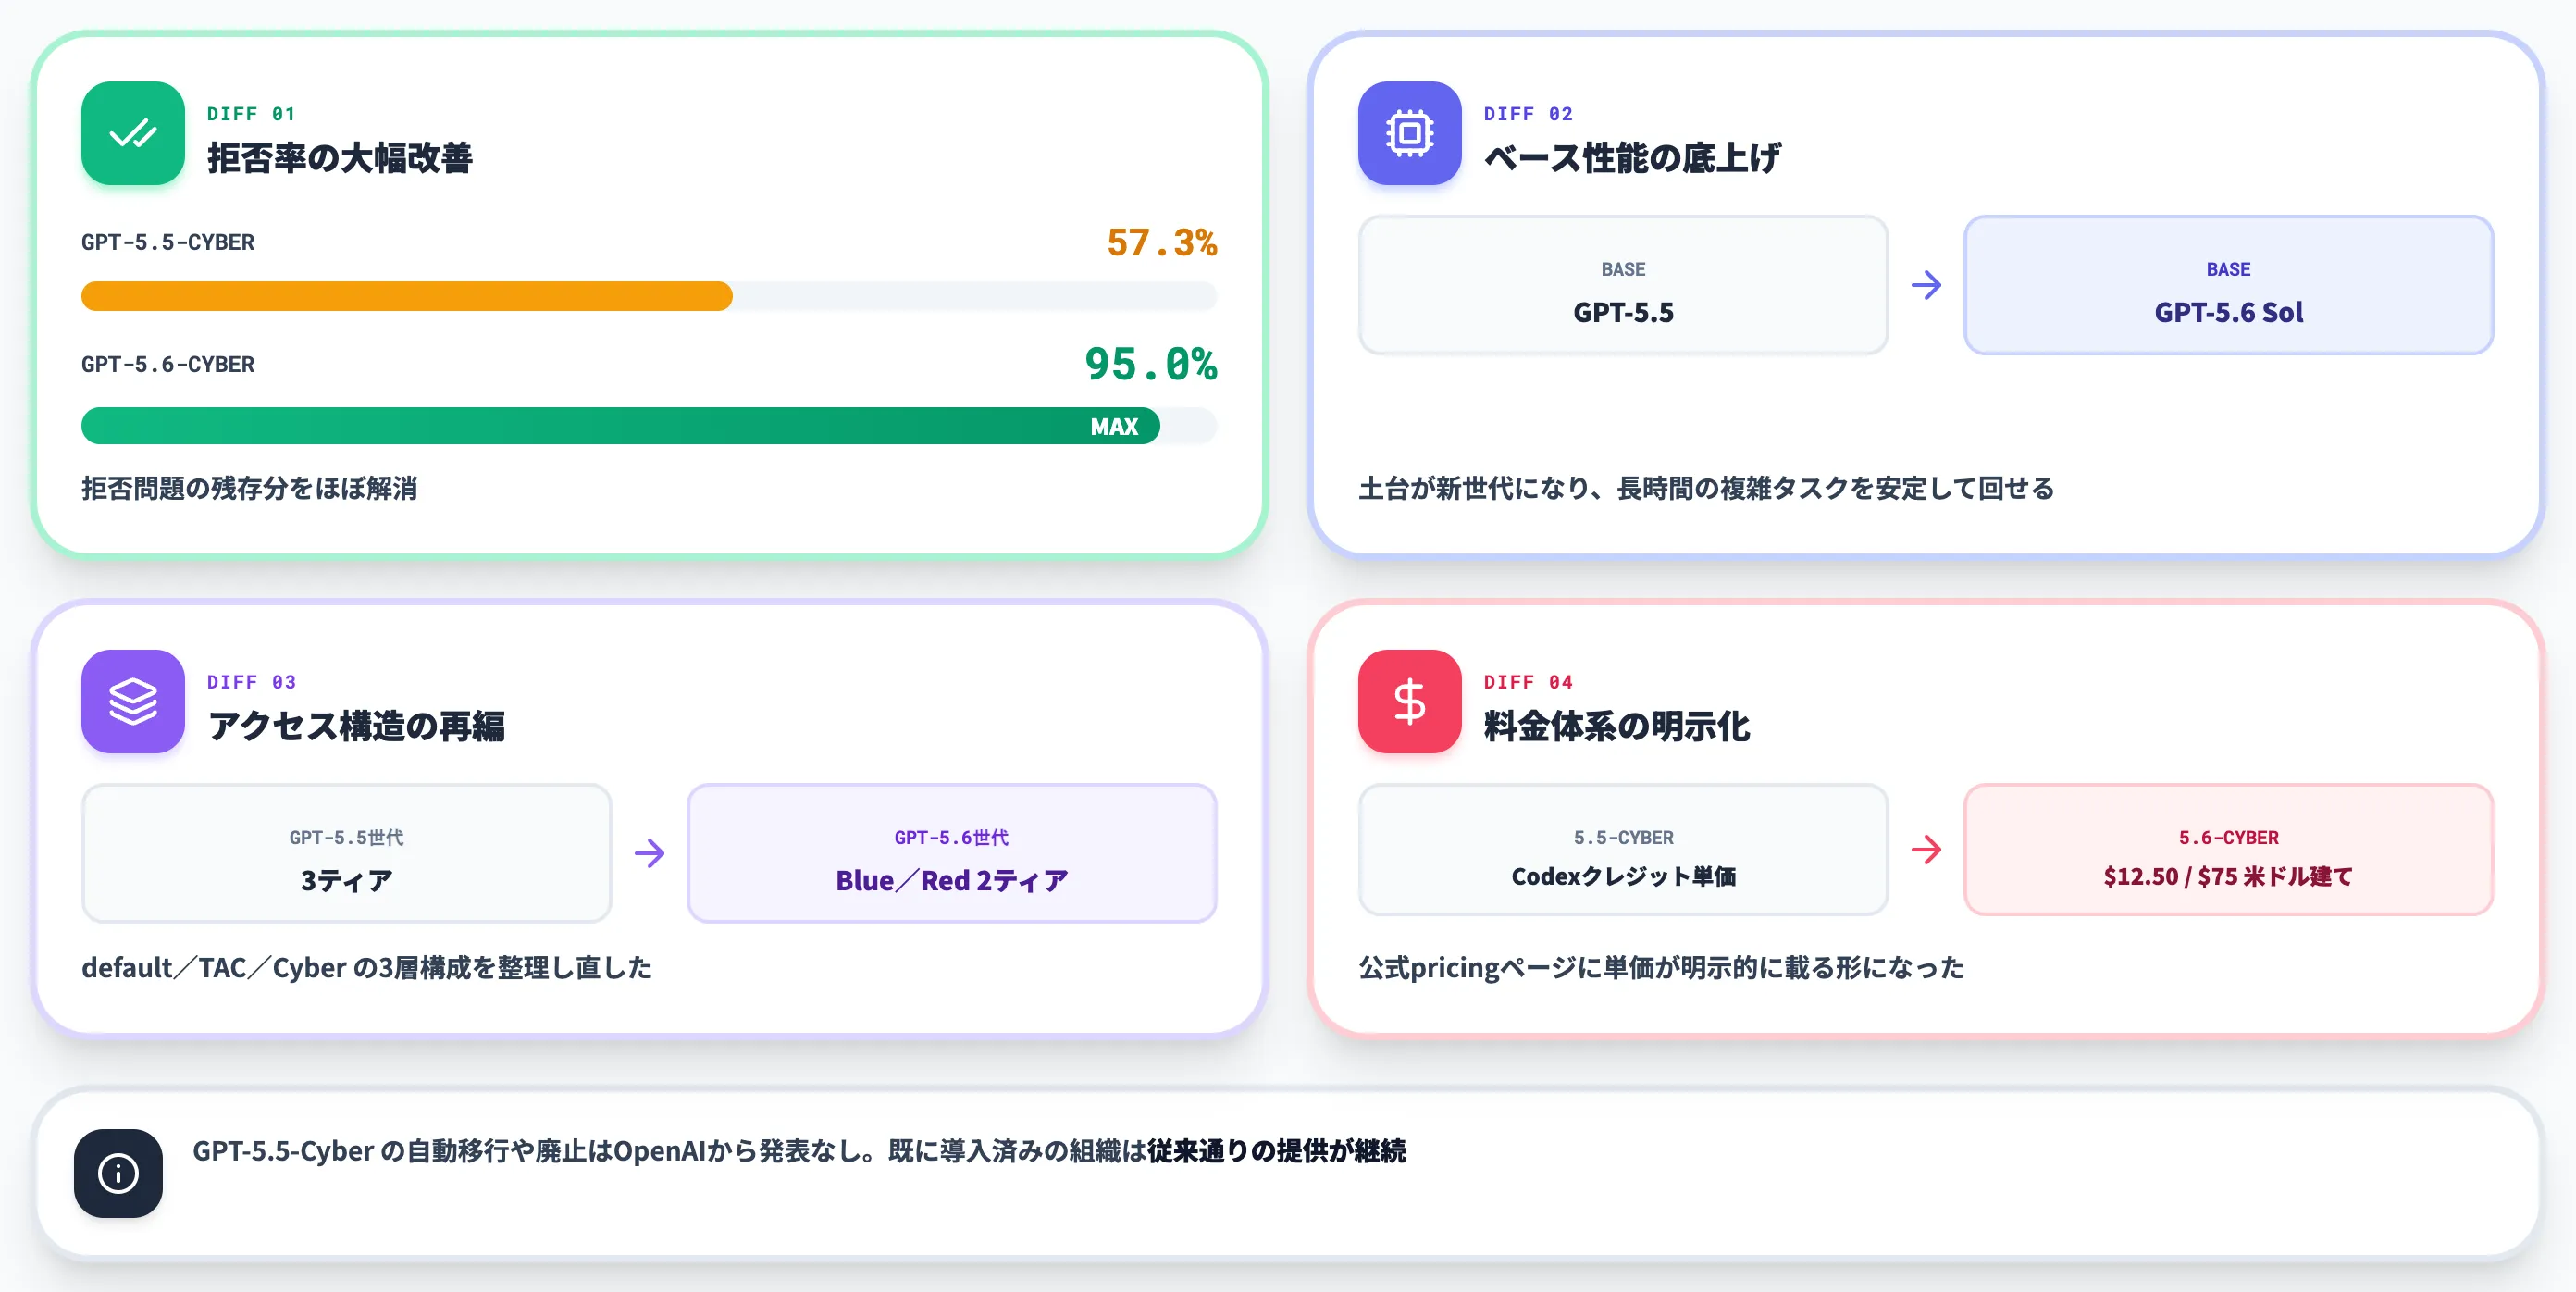Image resolution: width=2576 pixels, height=1292 pixels.
Task: Click the MAX label on the green bar
Action: pyautogui.click(x=1114, y=427)
